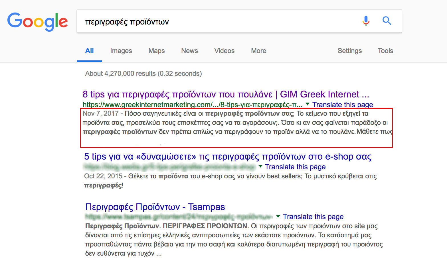Open result '8 tips για περιγραφές προϊόντων που πουλάνε'
447x263 pixels.
pos(226,94)
